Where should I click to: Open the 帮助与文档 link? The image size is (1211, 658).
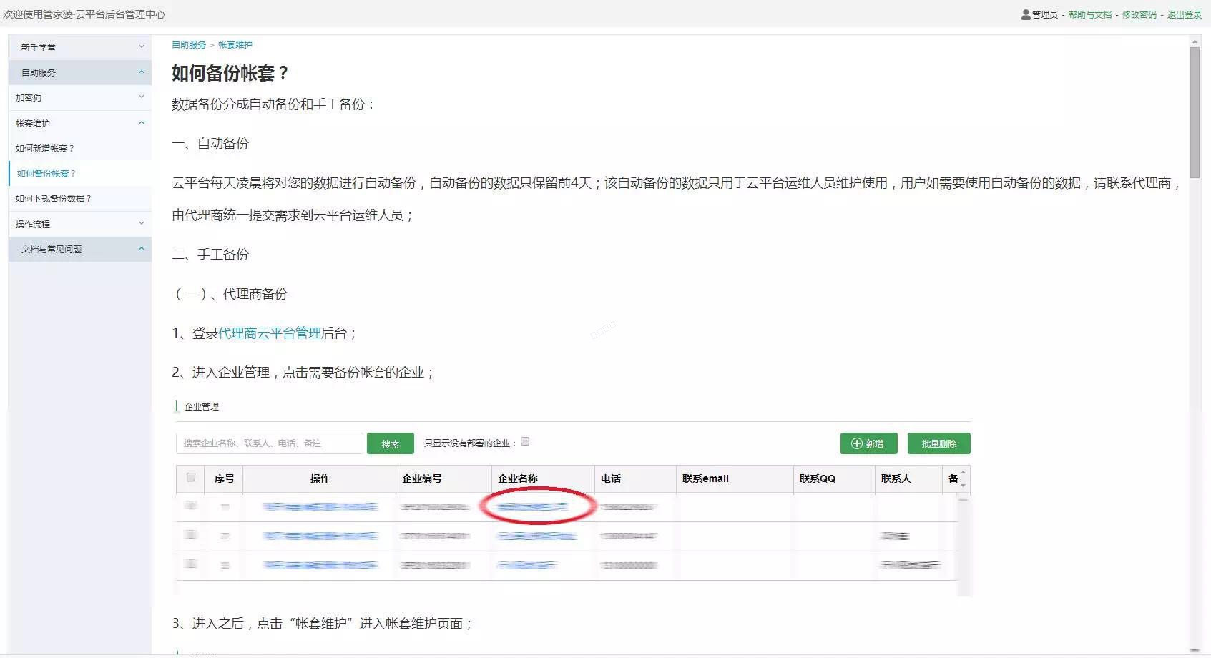tap(1090, 14)
